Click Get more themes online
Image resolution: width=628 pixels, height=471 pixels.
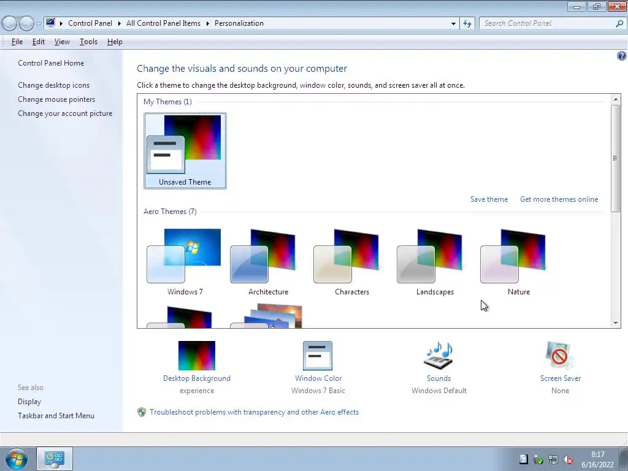coord(559,199)
